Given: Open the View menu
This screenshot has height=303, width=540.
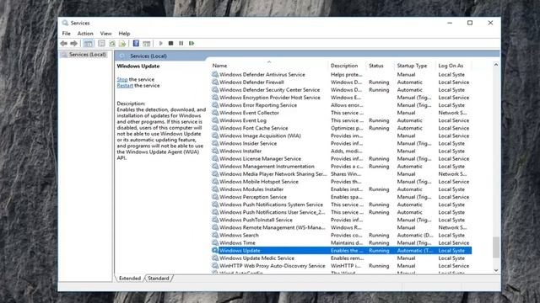Looking at the screenshot, I should [x=105, y=34].
